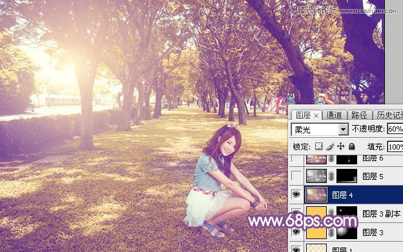Click the 填充 100% input field

(395, 147)
